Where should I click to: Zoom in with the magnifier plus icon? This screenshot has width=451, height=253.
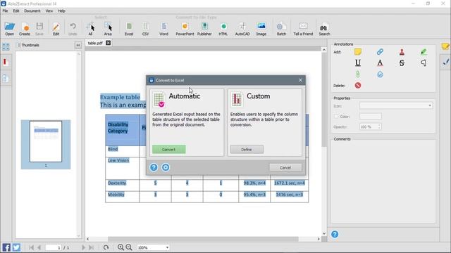(121, 247)
